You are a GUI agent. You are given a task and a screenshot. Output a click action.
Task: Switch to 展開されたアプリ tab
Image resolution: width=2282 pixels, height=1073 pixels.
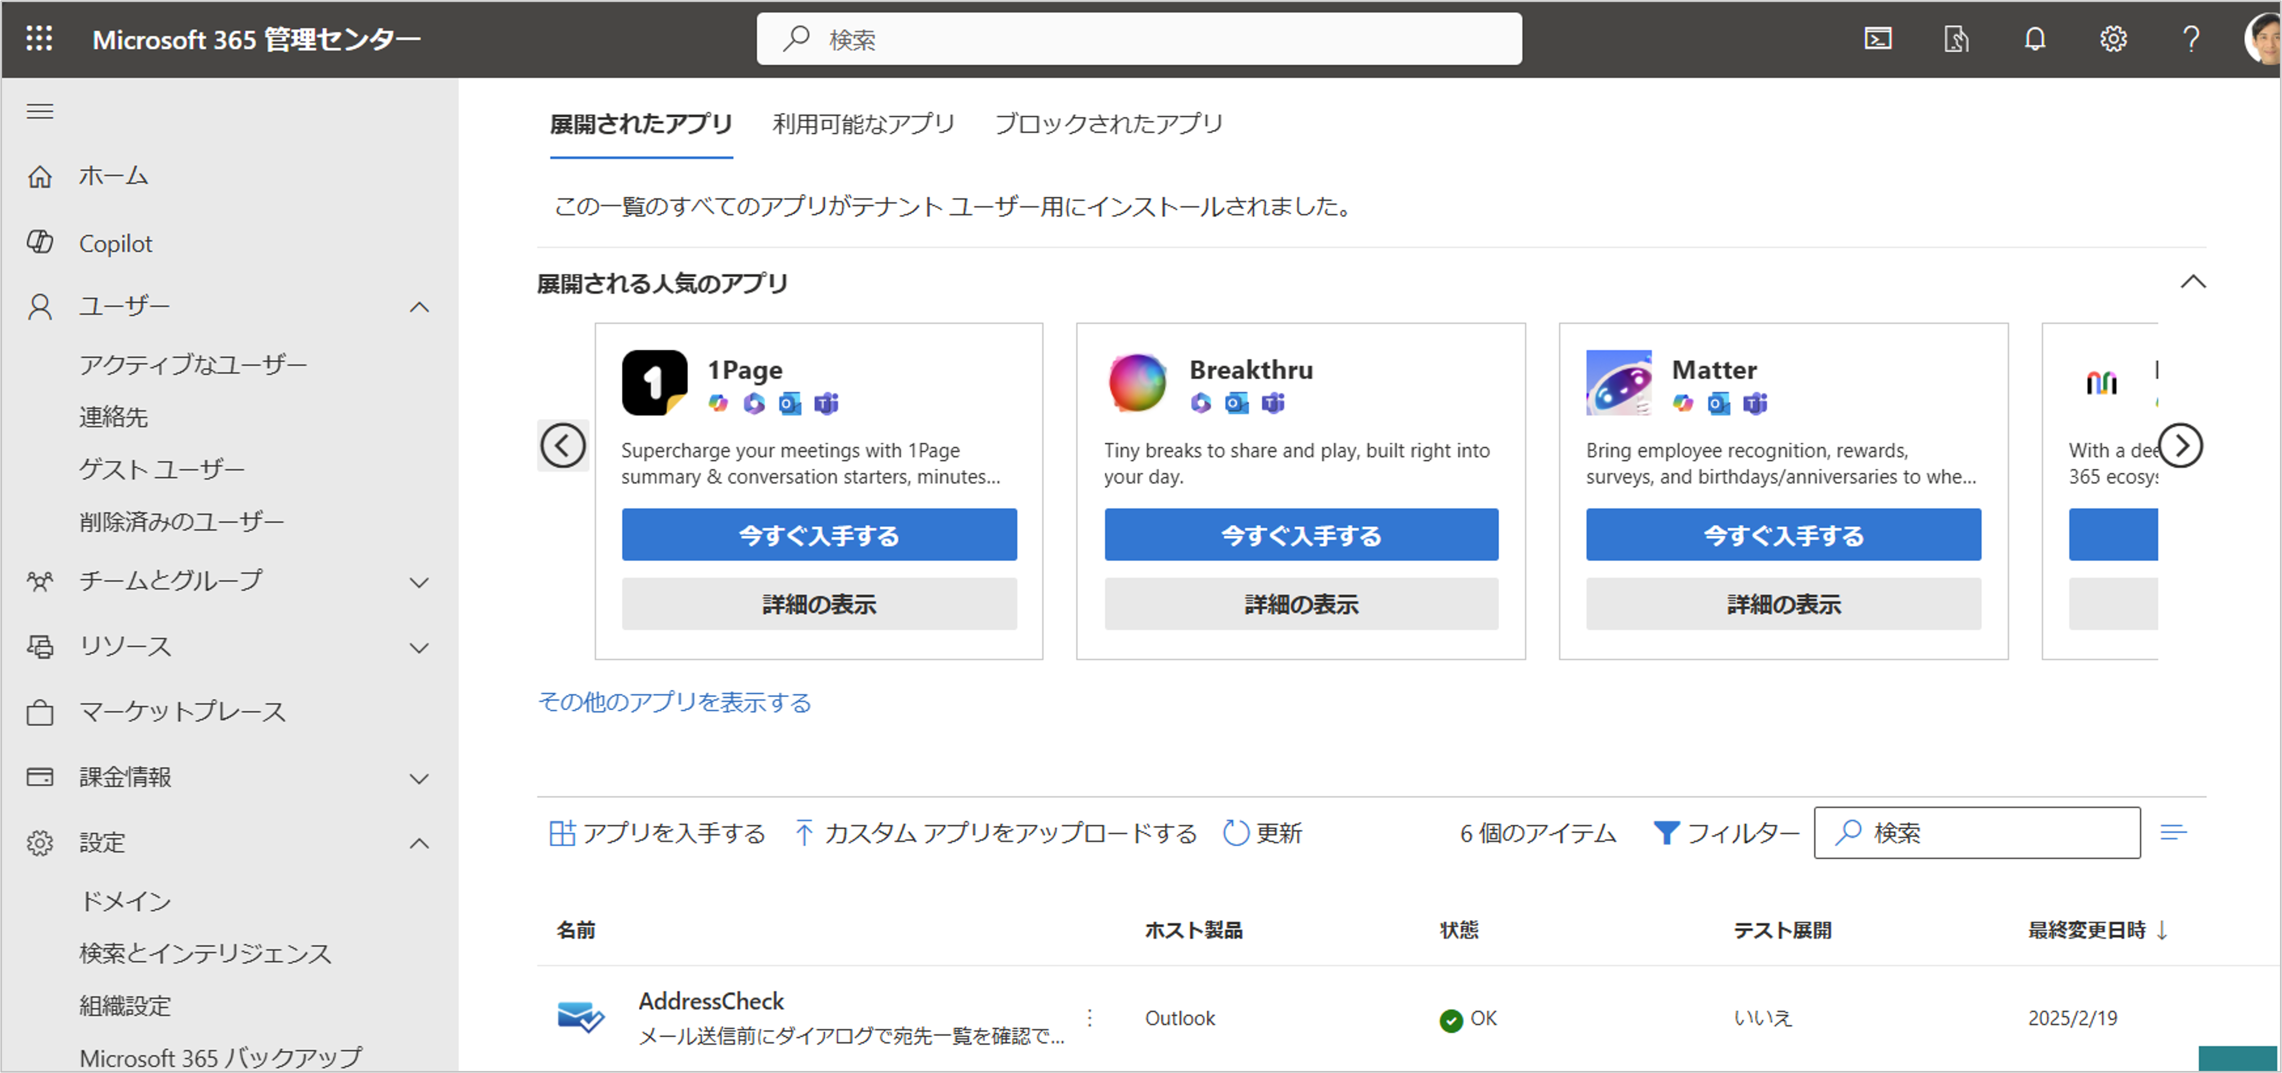(641, 124)
